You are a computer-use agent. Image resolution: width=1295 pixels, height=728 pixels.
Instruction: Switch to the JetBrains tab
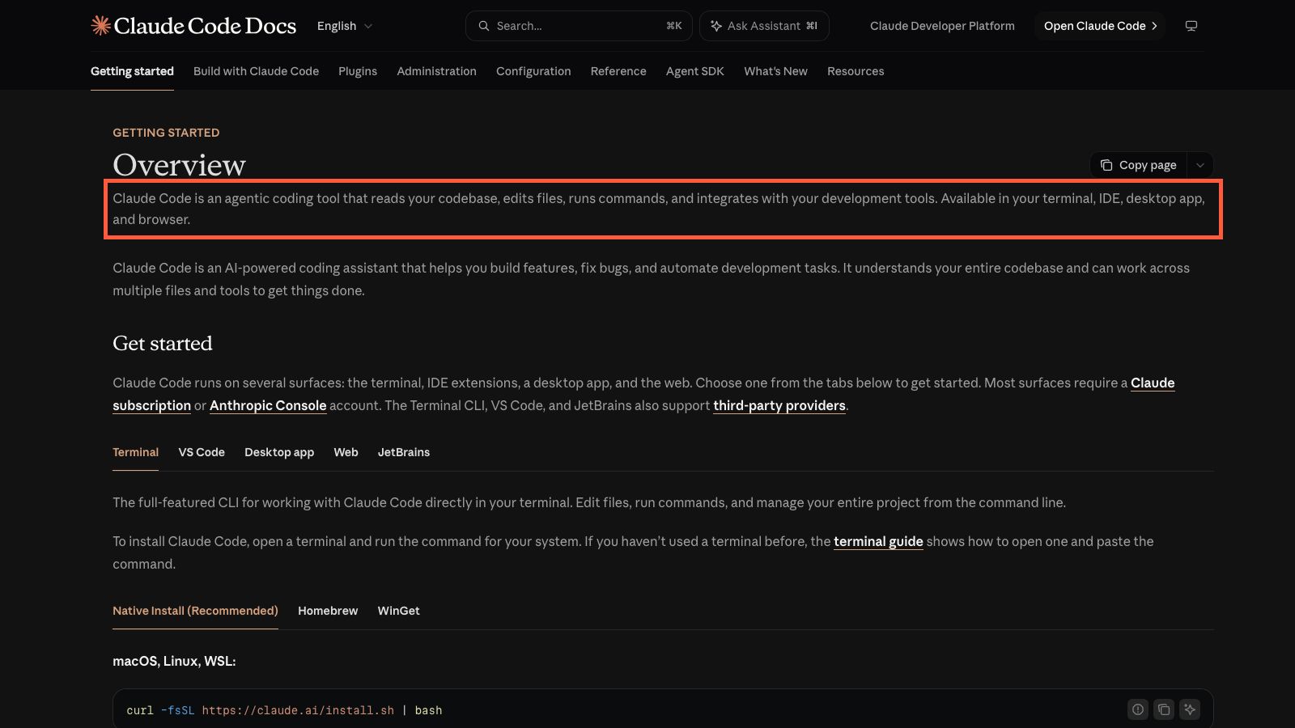point(403,452)
